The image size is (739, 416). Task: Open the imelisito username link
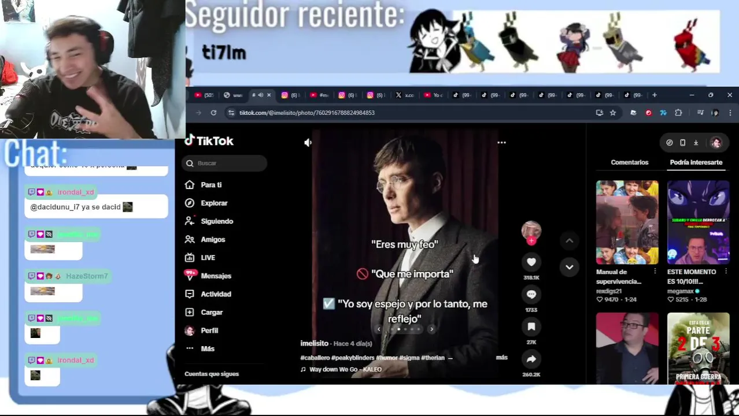click(x=314, y=344)
